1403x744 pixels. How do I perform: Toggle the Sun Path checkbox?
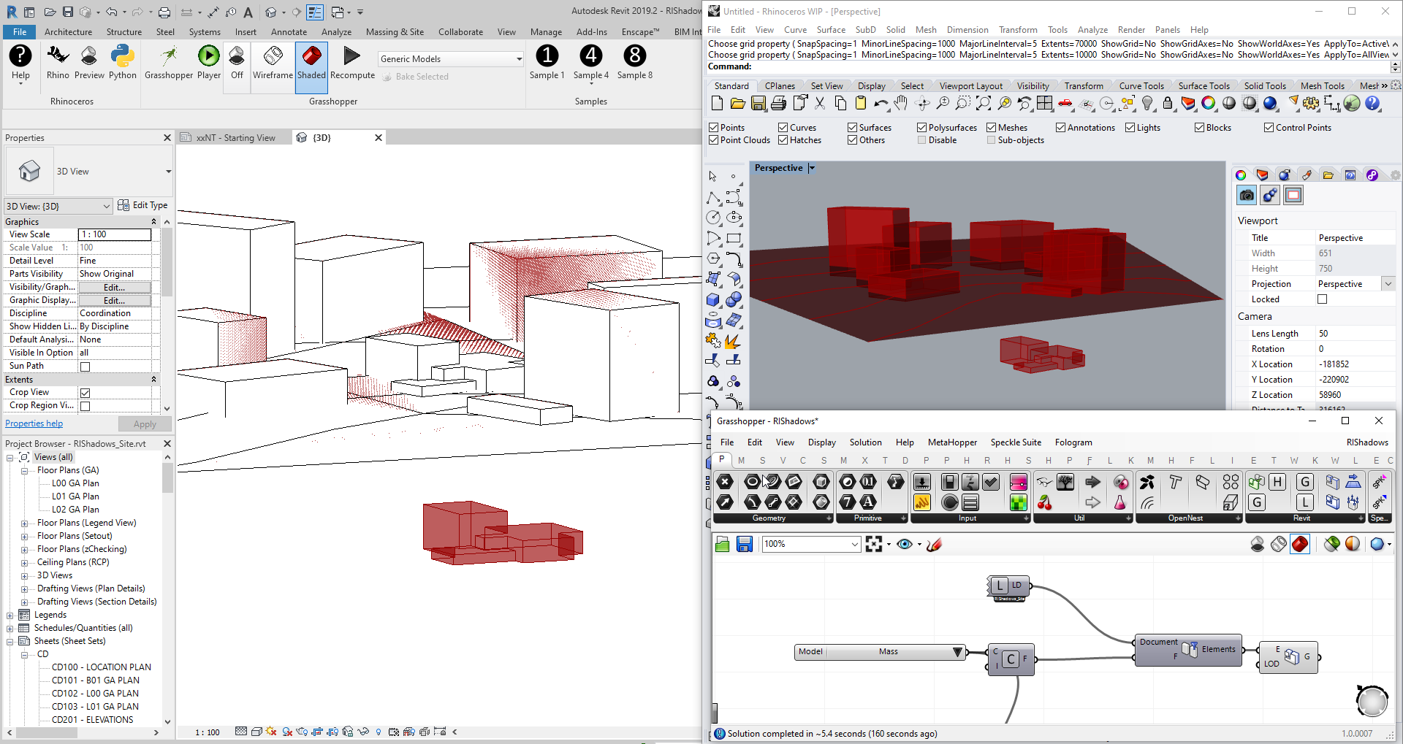pos(85,367)
